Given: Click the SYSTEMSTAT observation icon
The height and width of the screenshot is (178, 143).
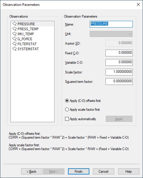Looking at the screenshot, I should tap(14, 49).
